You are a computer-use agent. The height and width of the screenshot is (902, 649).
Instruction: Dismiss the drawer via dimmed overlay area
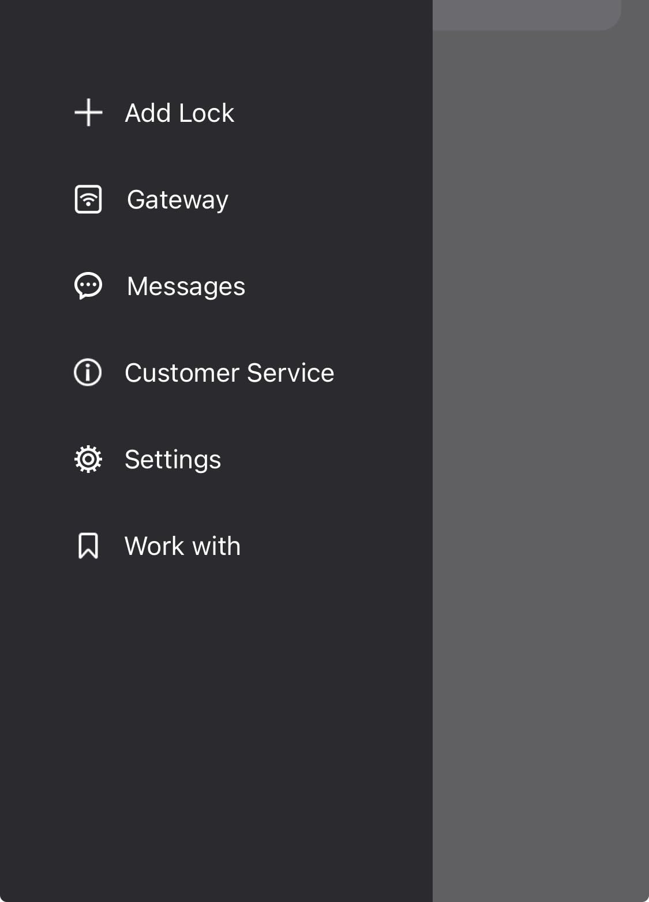click(541, 462)
